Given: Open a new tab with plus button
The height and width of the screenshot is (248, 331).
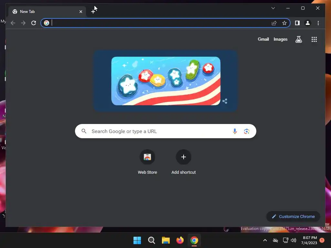Looking at the screenshot, I should click(93, 12).
